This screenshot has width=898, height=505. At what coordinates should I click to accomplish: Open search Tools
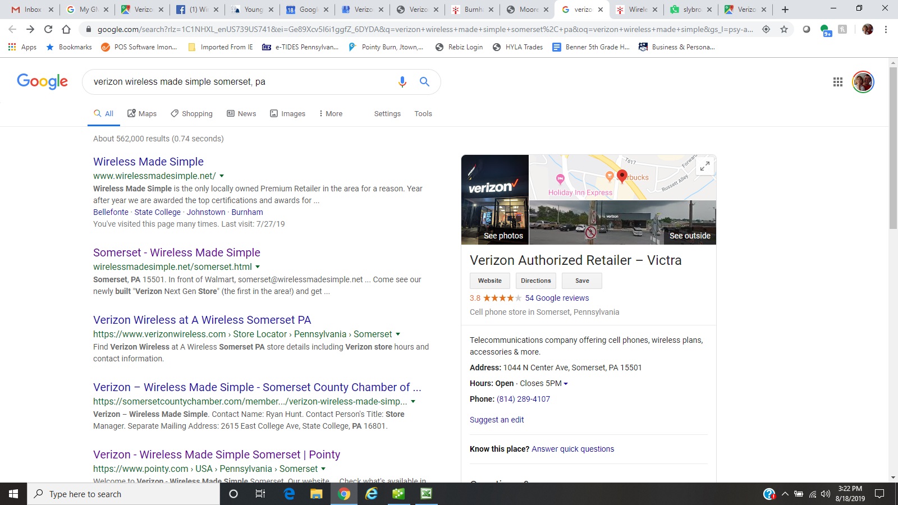click(x=423, y=113)
